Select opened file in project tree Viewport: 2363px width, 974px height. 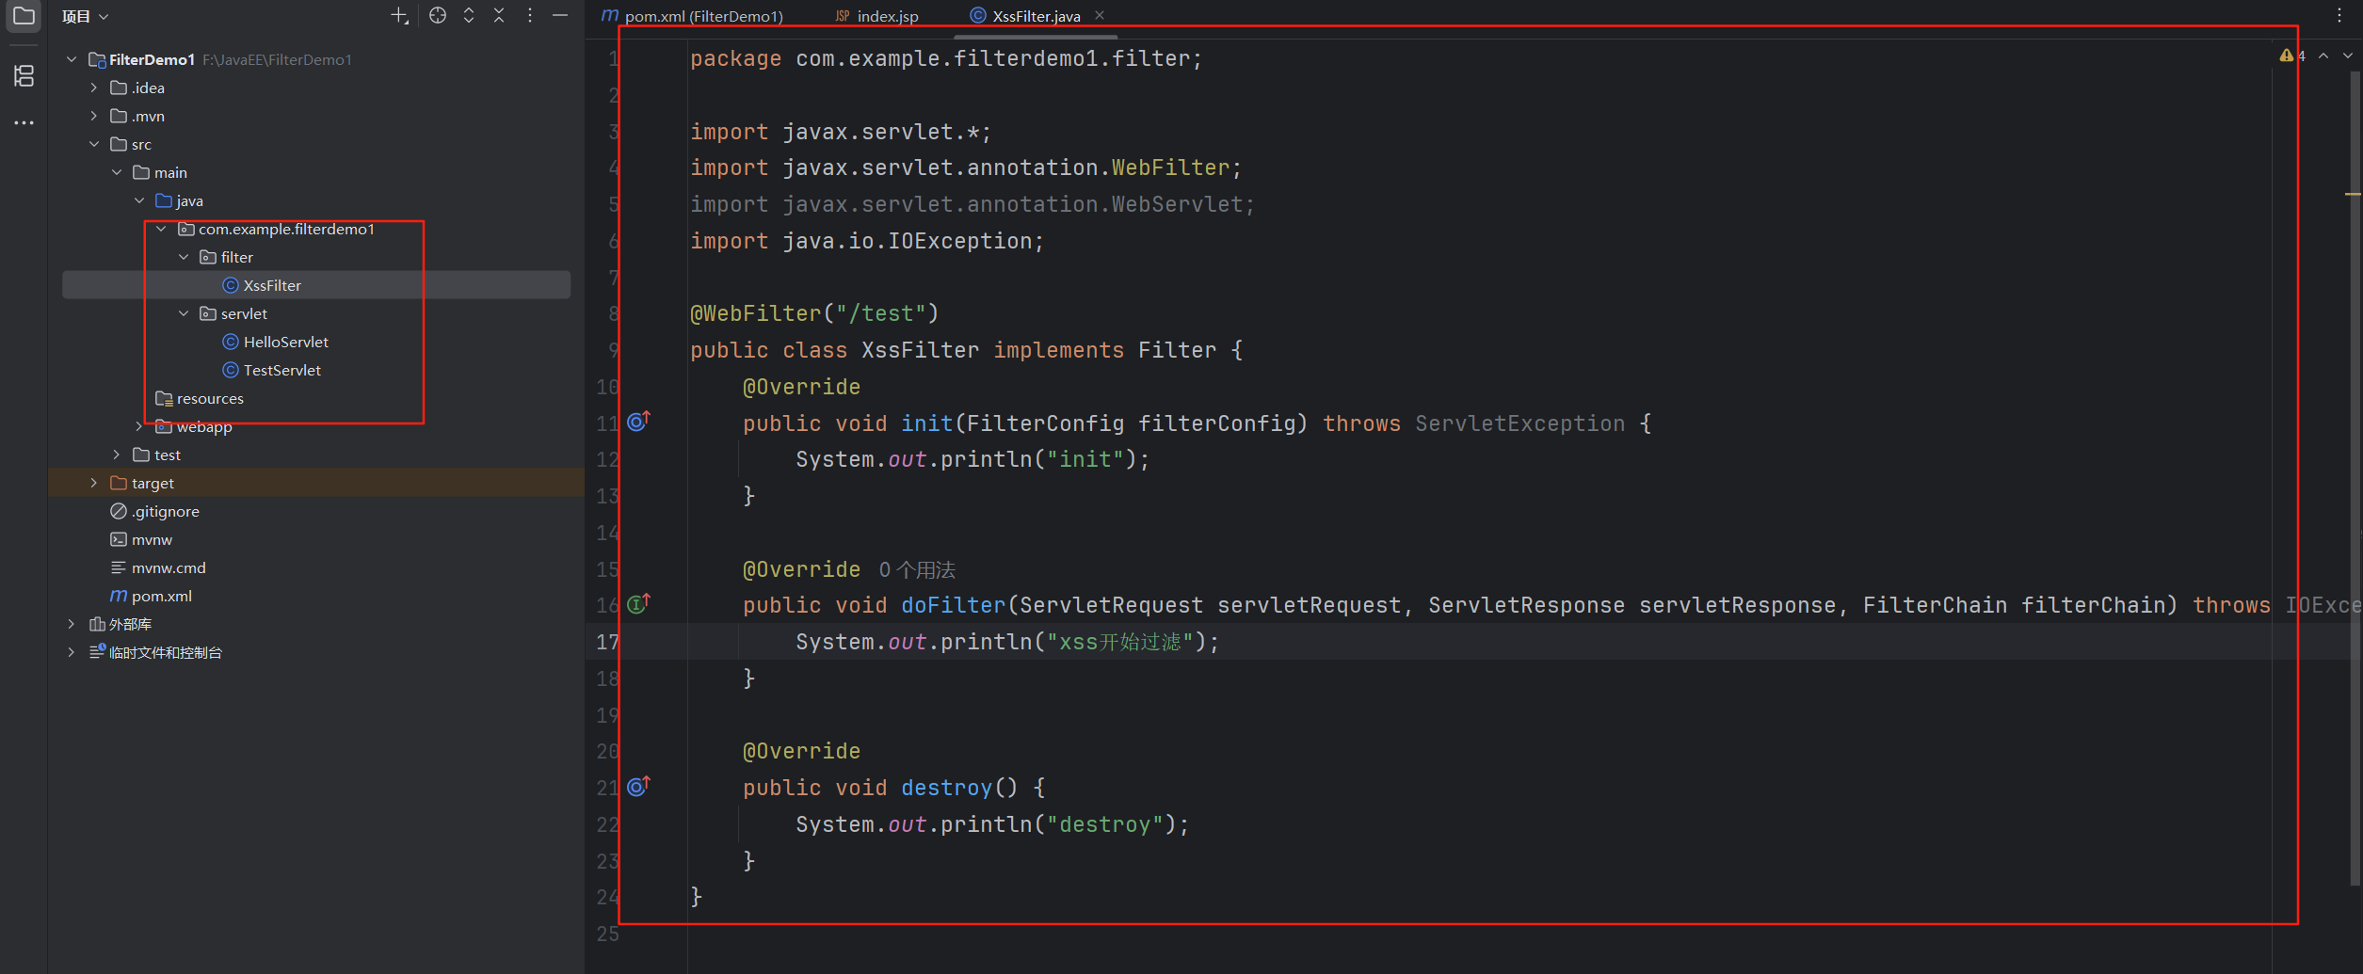[438, 16]
